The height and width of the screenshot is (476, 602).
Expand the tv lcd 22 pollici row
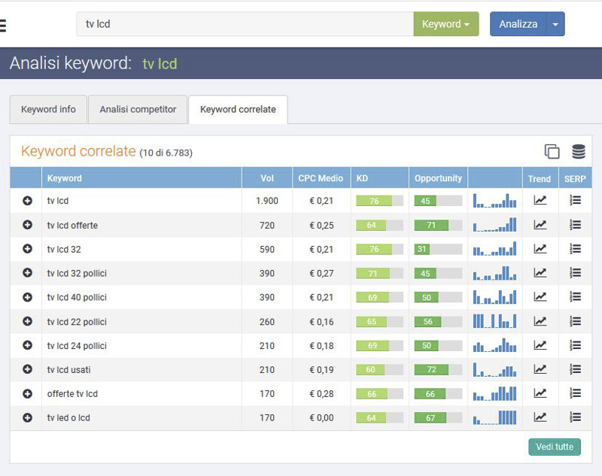[27, 321]
